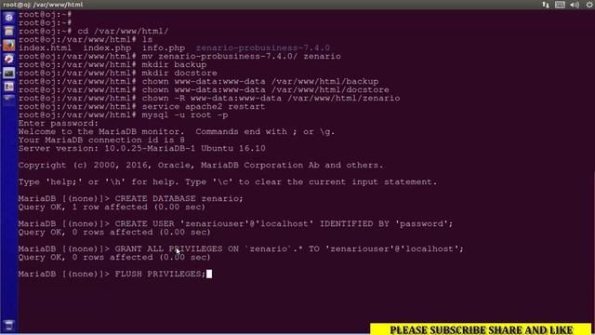The image size is (595, 335).
Task: Click the terminal cursor after FLUSH PRIVILEGES
Action: pyautogui.click(x=209, y=274)
